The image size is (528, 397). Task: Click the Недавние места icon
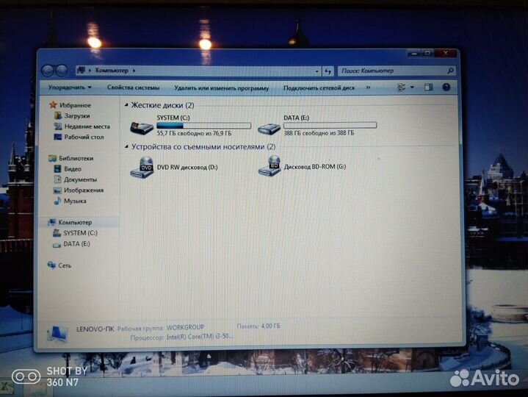click(x=58, y=126)
